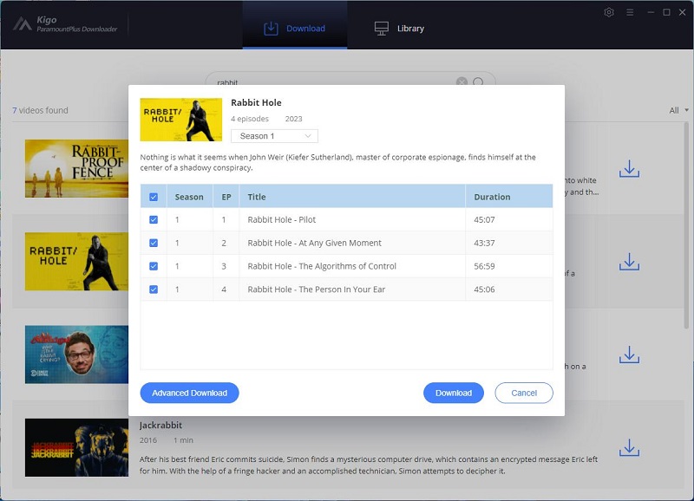Click the Title column header
This screenshot has width=694, height=501.
pos(352,197)
